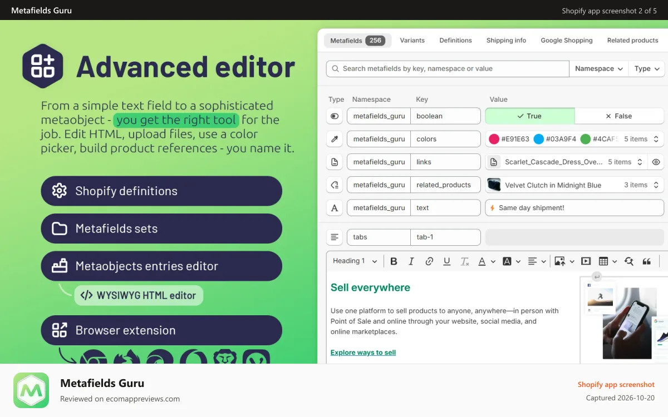Switch to the Metafields tab
Image resolution: width=668 pixels, height=417 pixels.
tap(358, 41)
